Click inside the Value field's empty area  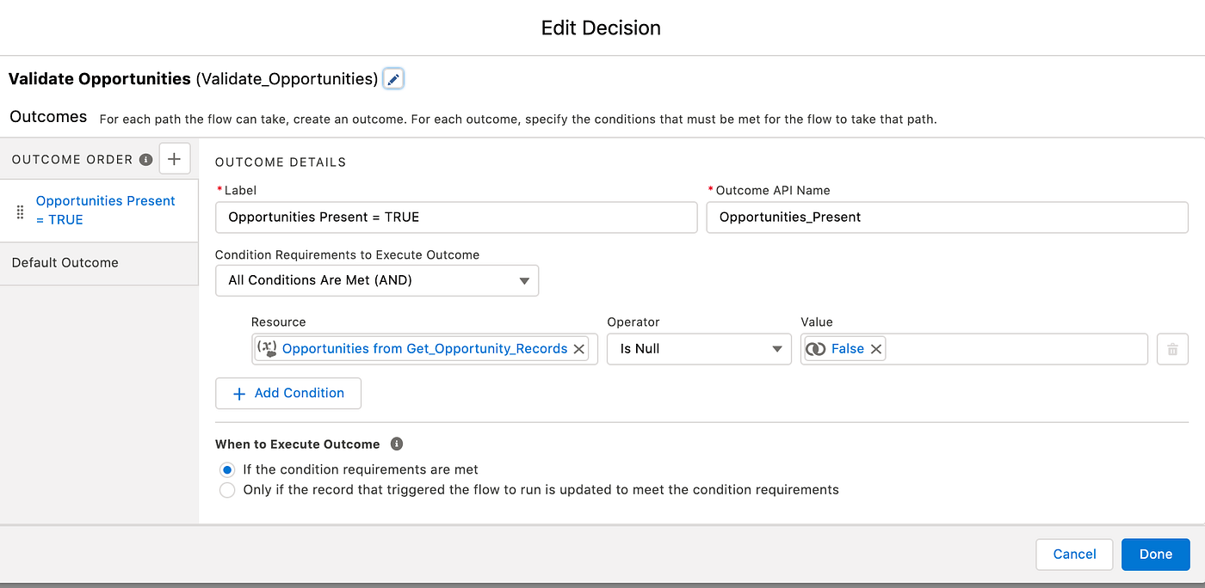click(1016, 349)
